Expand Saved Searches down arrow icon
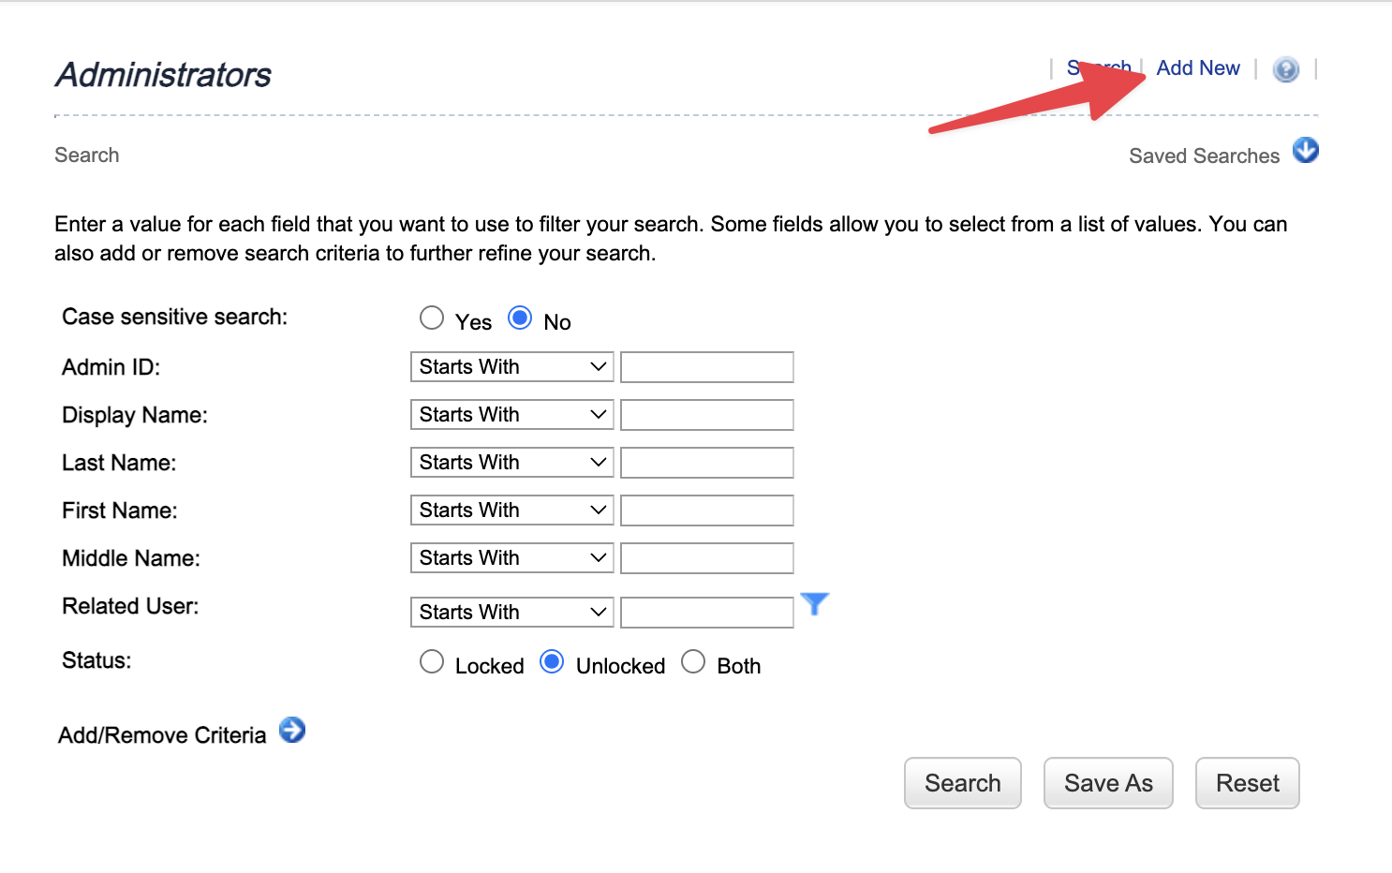This screenshot has width=1392, height=873. tap(1305, 150)
